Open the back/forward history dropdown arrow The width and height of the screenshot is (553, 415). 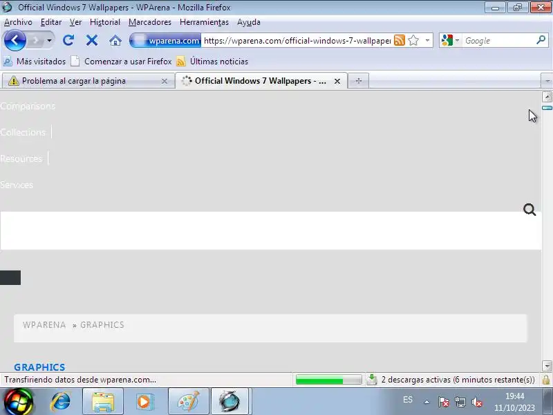point(49,41)
